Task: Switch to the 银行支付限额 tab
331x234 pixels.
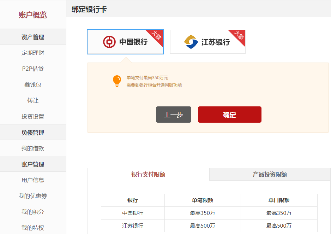Action: [x=149, y=174]
